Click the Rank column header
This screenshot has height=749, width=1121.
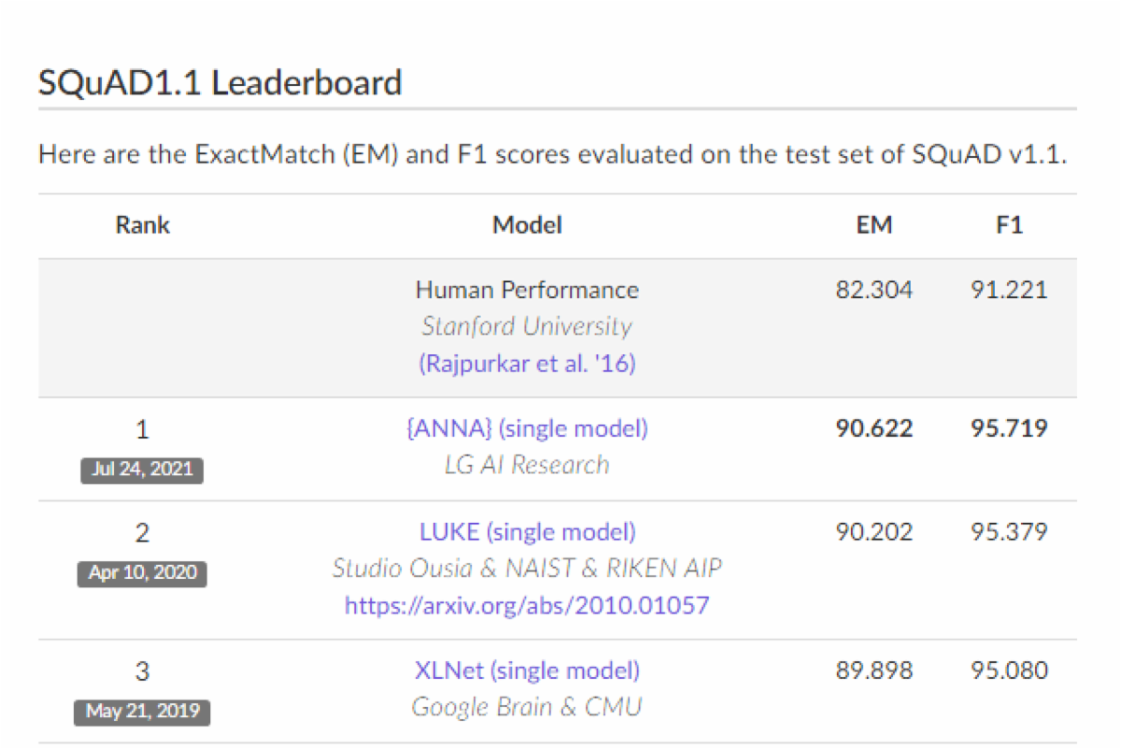pos(143,225)
